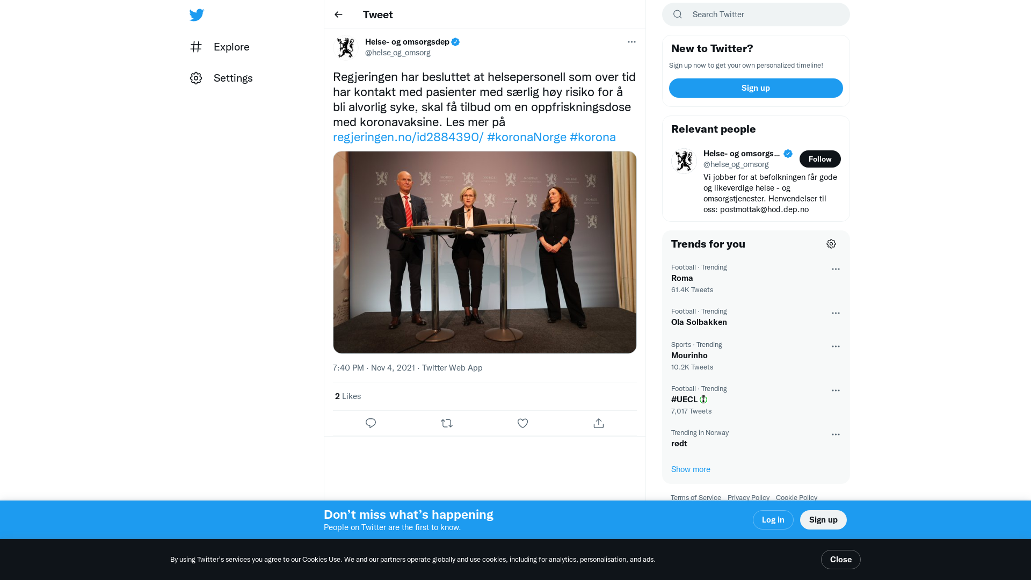Close the cookie notice banner
Screen dimensions: 1031x580
(x=840, y=560)
